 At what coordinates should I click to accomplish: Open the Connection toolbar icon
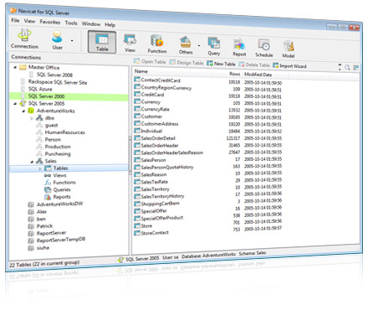[24, 39]
